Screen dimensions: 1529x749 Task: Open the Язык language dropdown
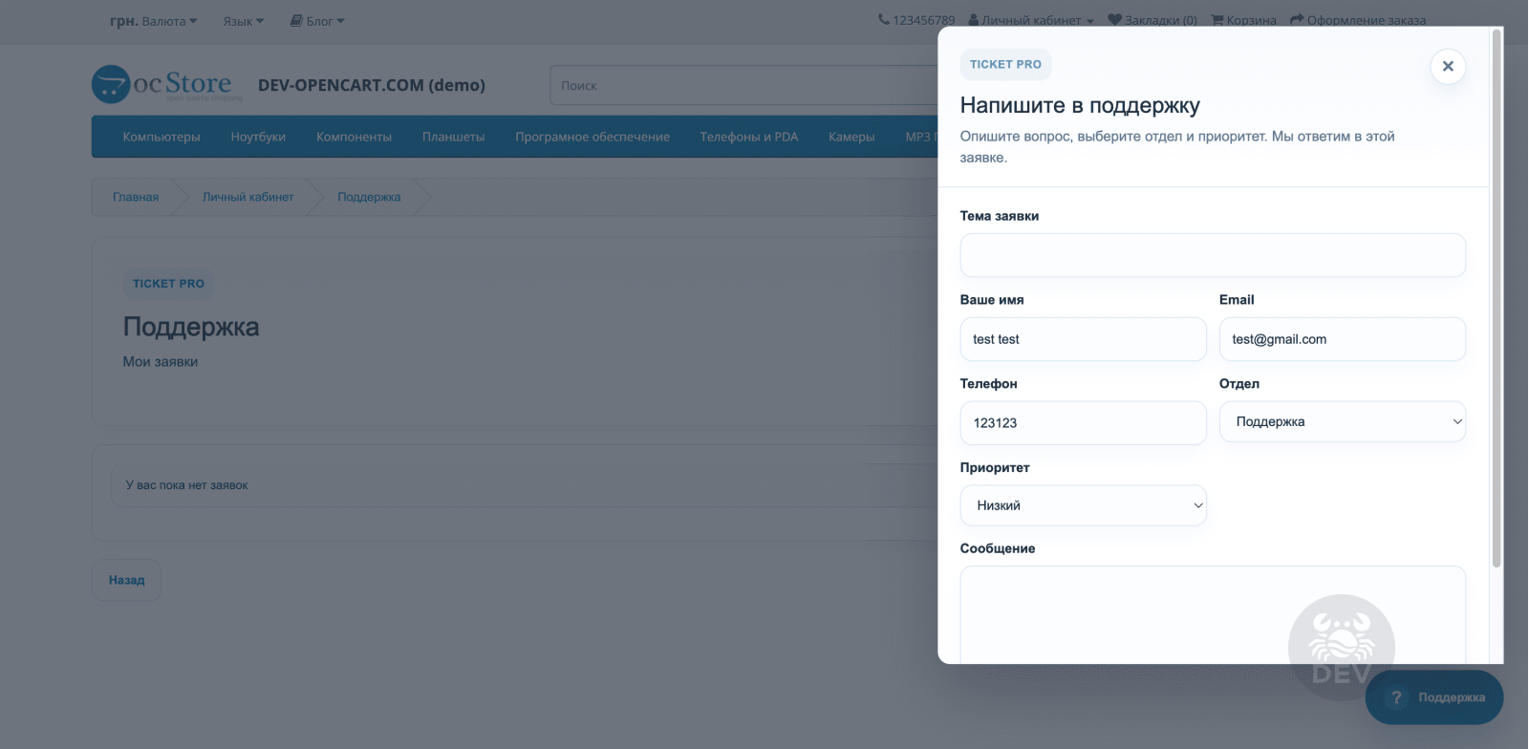243,20
